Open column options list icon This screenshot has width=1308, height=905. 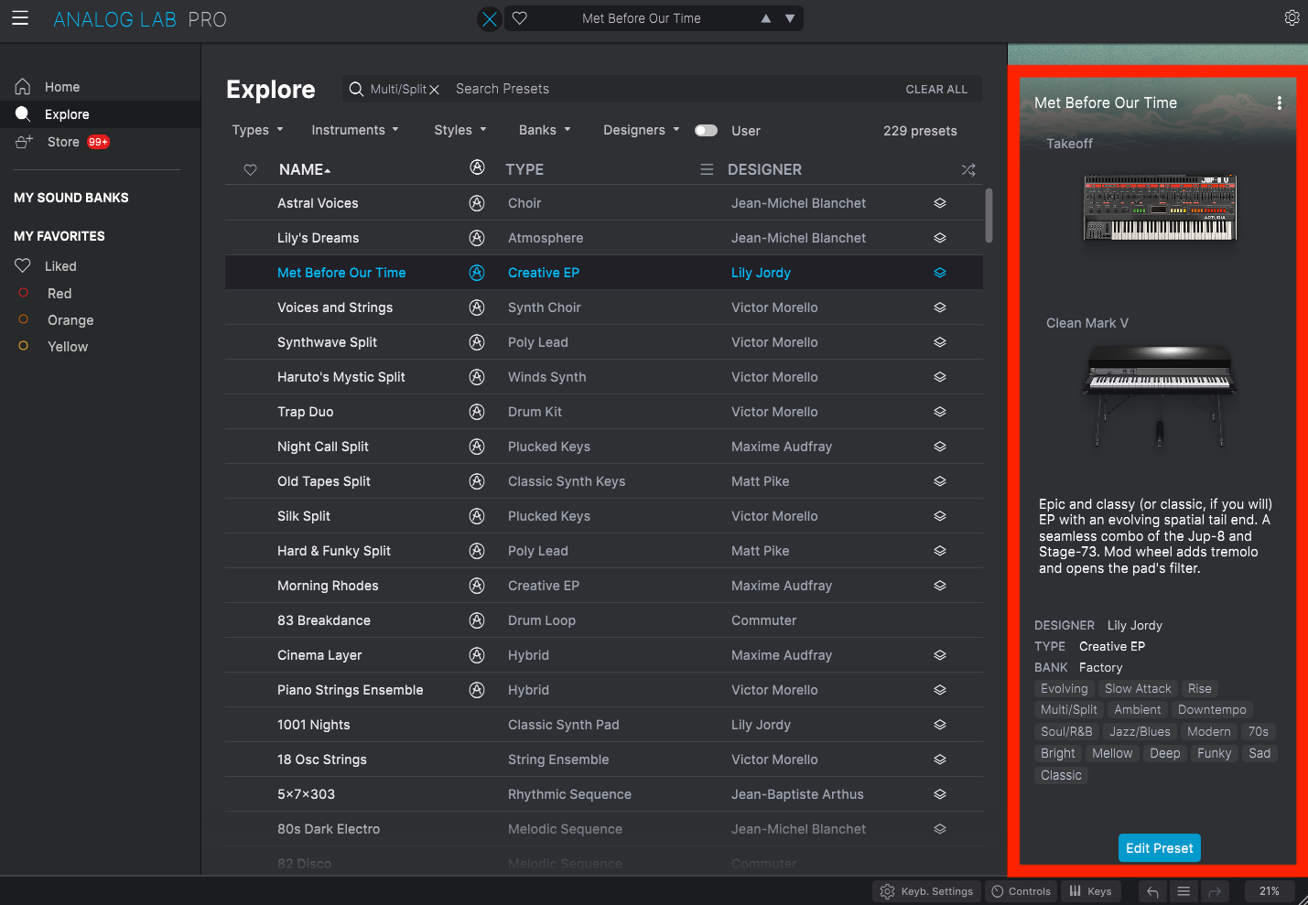point(707,169)
